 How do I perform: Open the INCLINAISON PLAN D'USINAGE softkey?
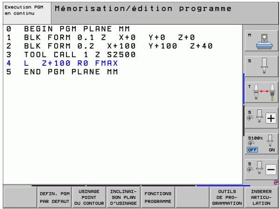pyautogui.click(x=123, y=197)
